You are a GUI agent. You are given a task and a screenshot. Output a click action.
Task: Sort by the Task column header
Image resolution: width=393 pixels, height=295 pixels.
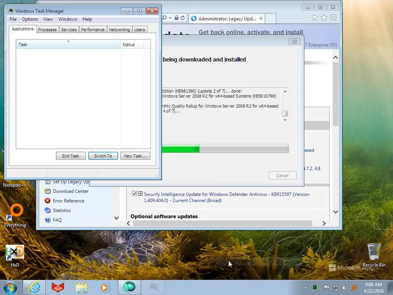pos(68,45)
